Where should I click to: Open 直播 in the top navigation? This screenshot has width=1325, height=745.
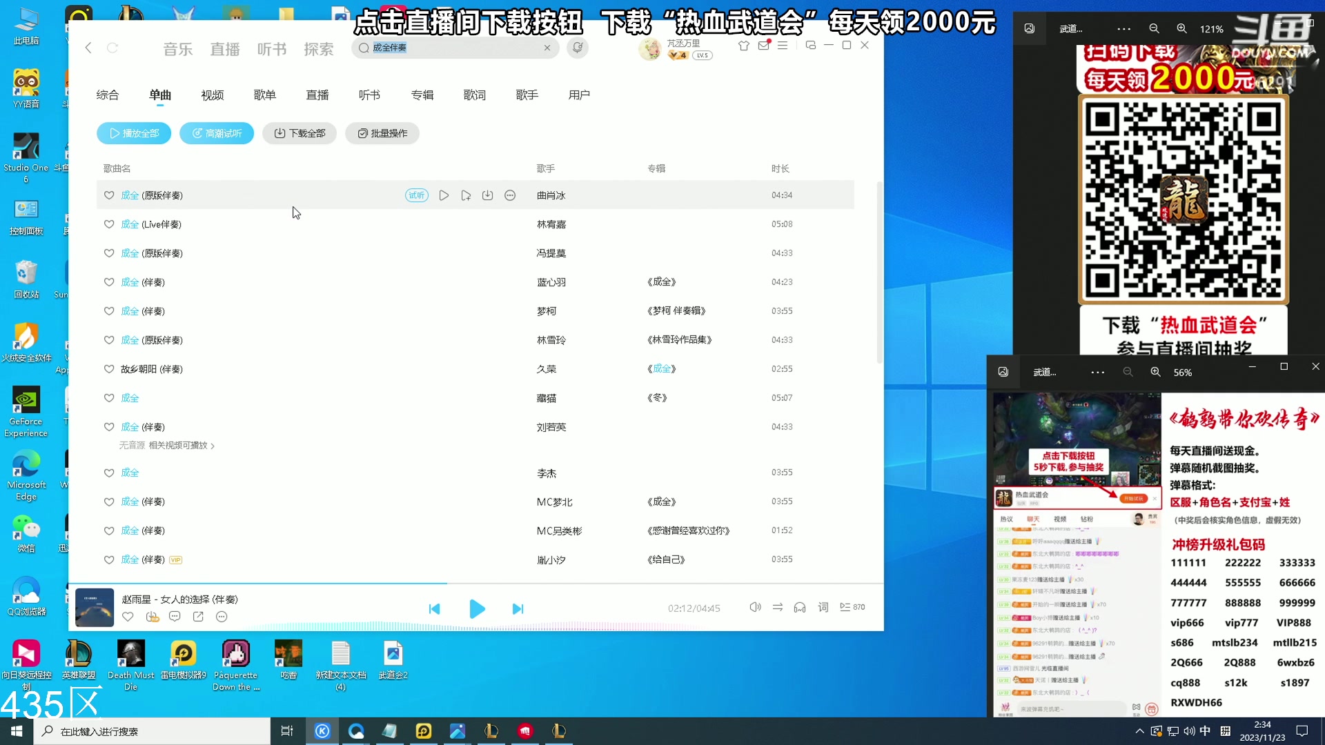coord(224,48)
